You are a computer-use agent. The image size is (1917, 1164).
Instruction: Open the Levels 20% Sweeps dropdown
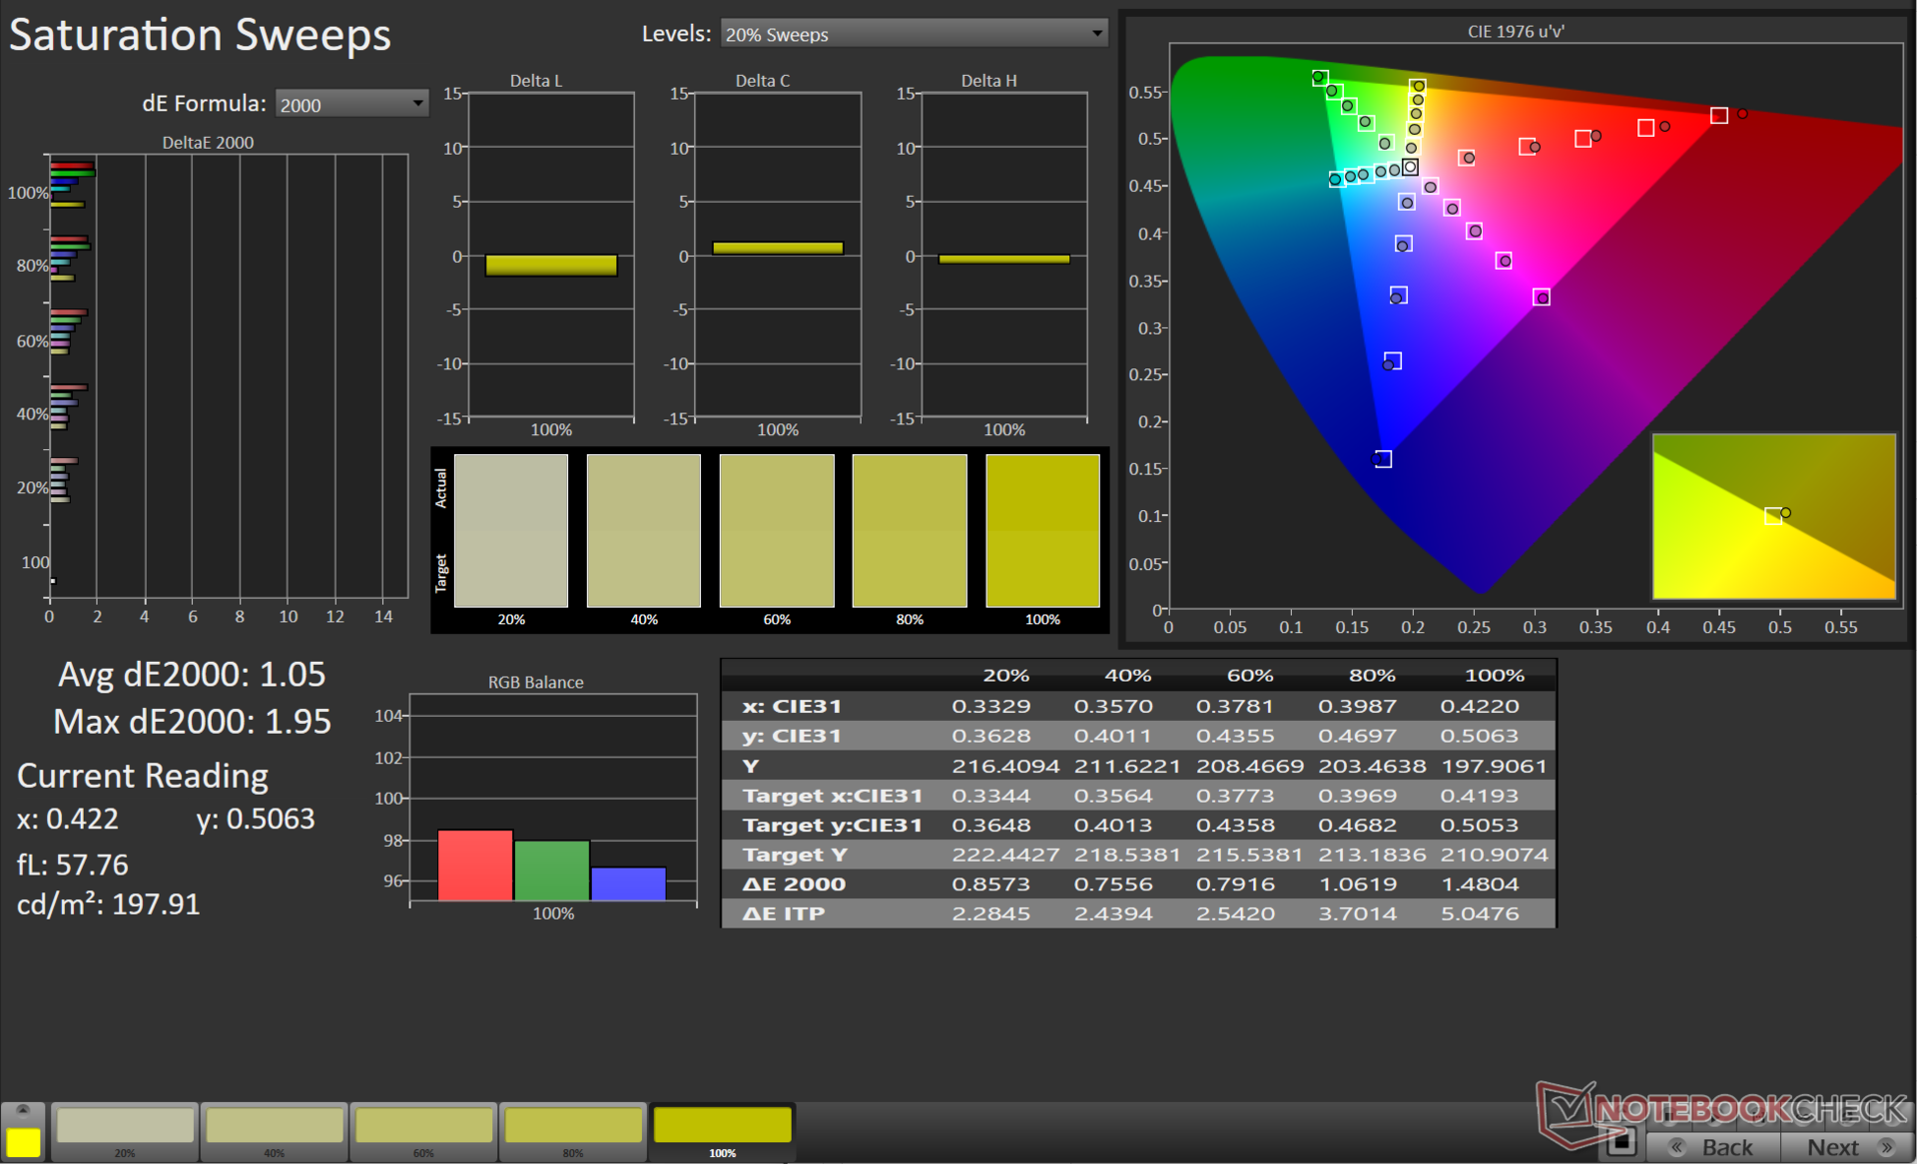click(914, 34)
